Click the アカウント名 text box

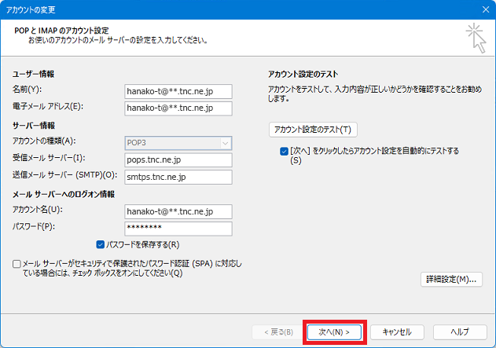tap(178, 211)
